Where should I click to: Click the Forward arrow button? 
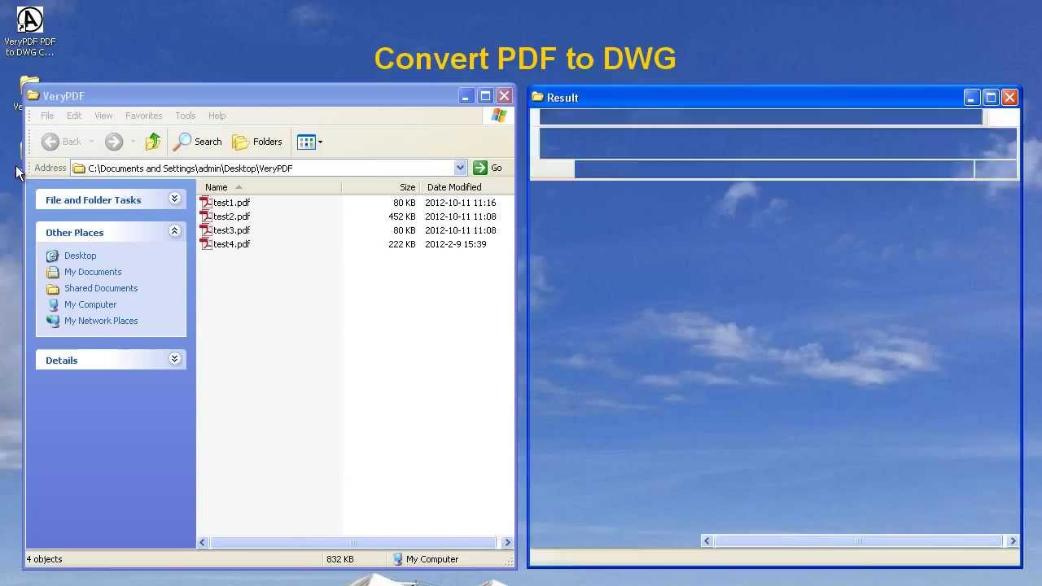114,142
